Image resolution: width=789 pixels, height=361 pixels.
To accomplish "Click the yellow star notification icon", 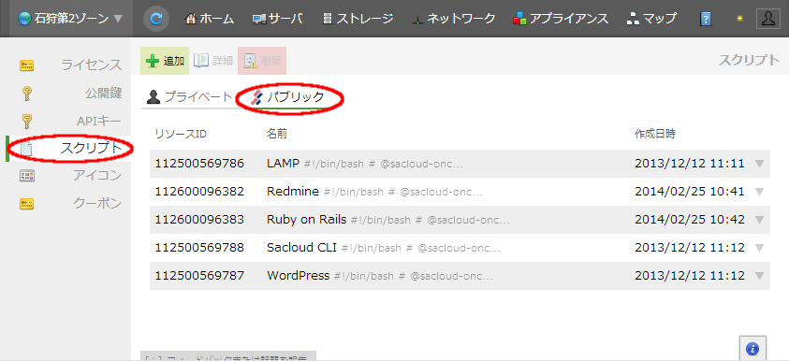I will (739, 19).
